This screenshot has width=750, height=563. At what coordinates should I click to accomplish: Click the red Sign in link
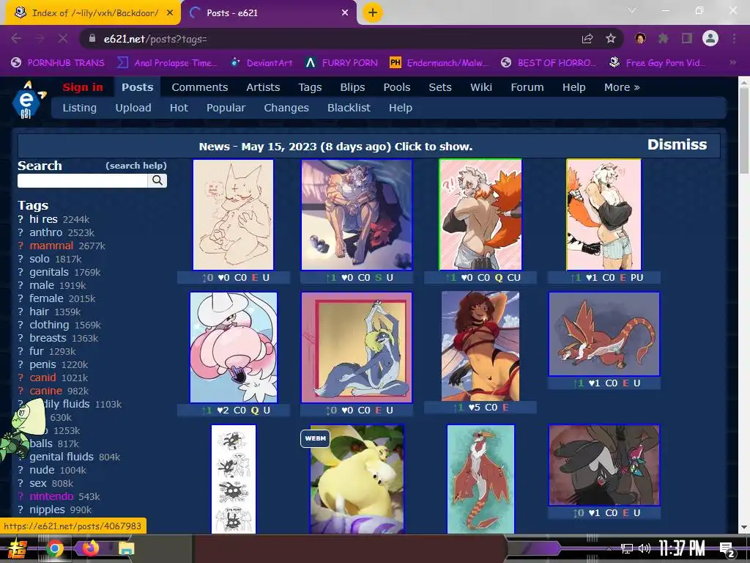pos(83,87)
